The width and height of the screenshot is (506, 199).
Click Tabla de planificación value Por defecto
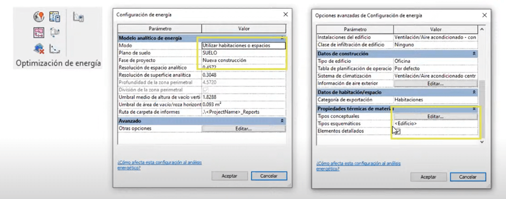click(435, 68)
